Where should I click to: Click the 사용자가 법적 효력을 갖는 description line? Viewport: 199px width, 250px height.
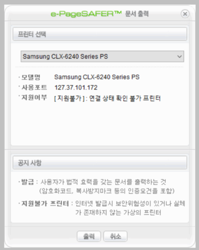[103, 182]
